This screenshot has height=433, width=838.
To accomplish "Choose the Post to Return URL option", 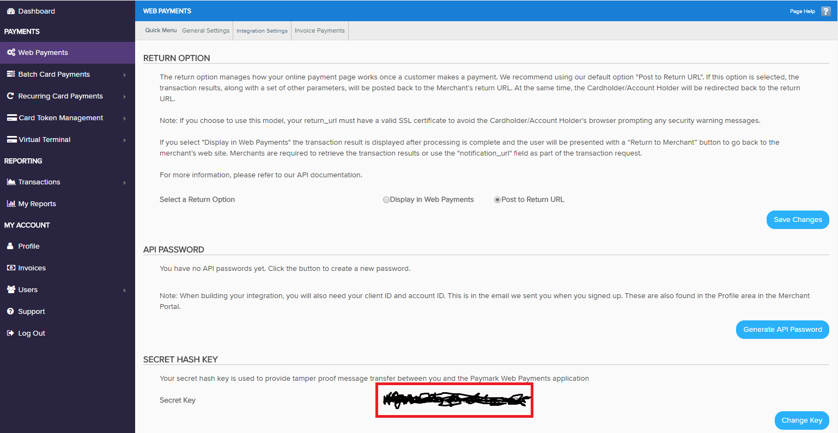I will click(x=497, y=199).
